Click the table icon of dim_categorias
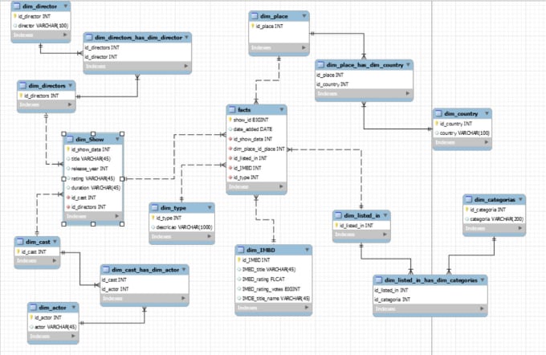The width and height of the screenshot is (546, 355). click(468, 200)
